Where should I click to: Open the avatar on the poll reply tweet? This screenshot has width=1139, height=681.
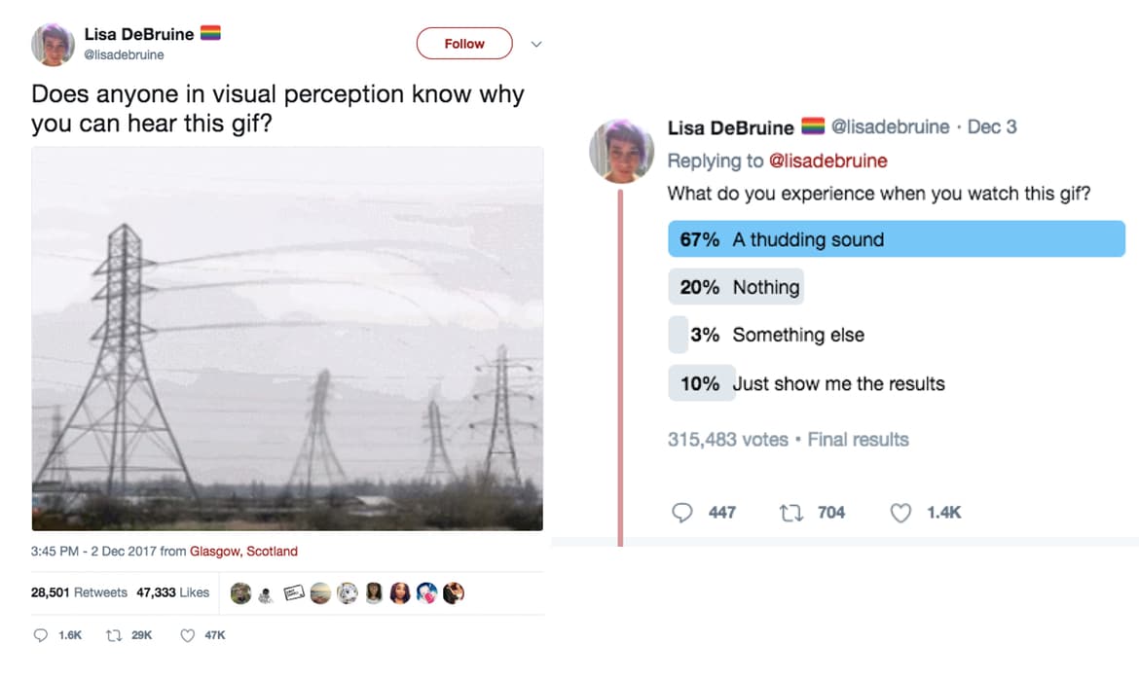tap(621, 151)
